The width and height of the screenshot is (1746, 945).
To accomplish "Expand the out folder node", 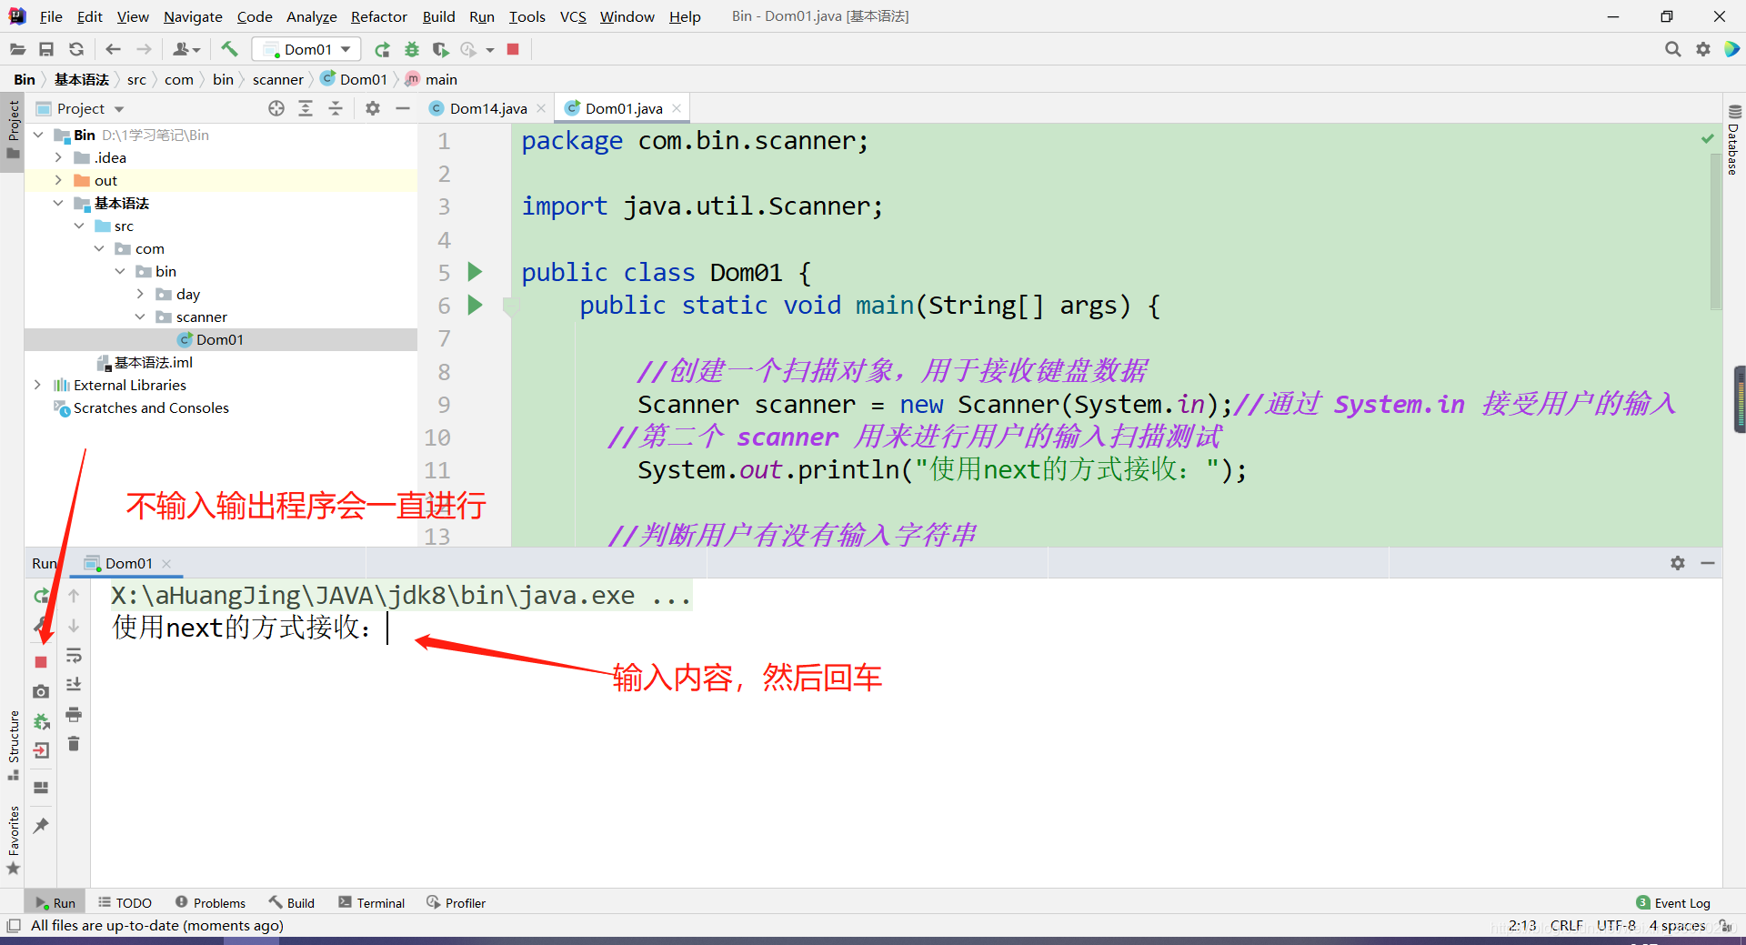I will pyautogui.click(x=58, y=180).
